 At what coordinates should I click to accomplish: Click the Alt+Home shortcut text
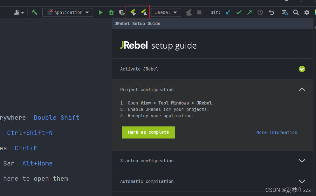point(38,163)
